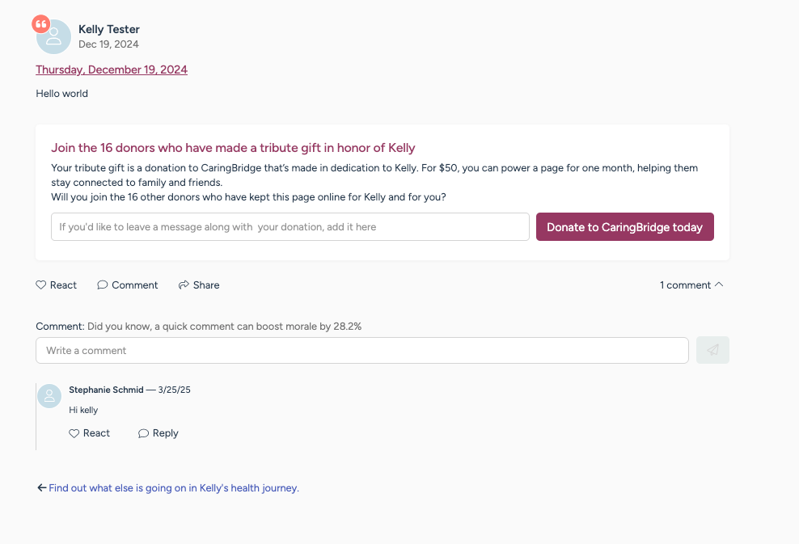Viewport: 799px width, 544px height.
Task: Open the Thursday, December 19, 2024 link
Action: click(112, 70)
